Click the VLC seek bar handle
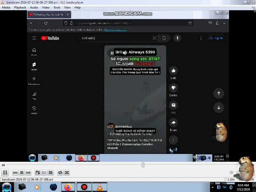The image size is (256, 192). [143, 165]
